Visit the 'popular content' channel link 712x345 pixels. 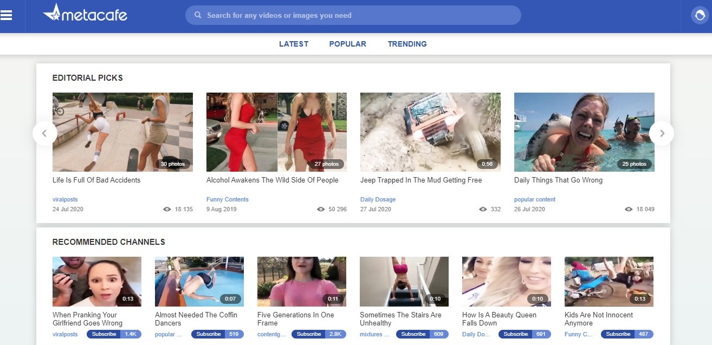pyautogui.click(x=534, y=199)
